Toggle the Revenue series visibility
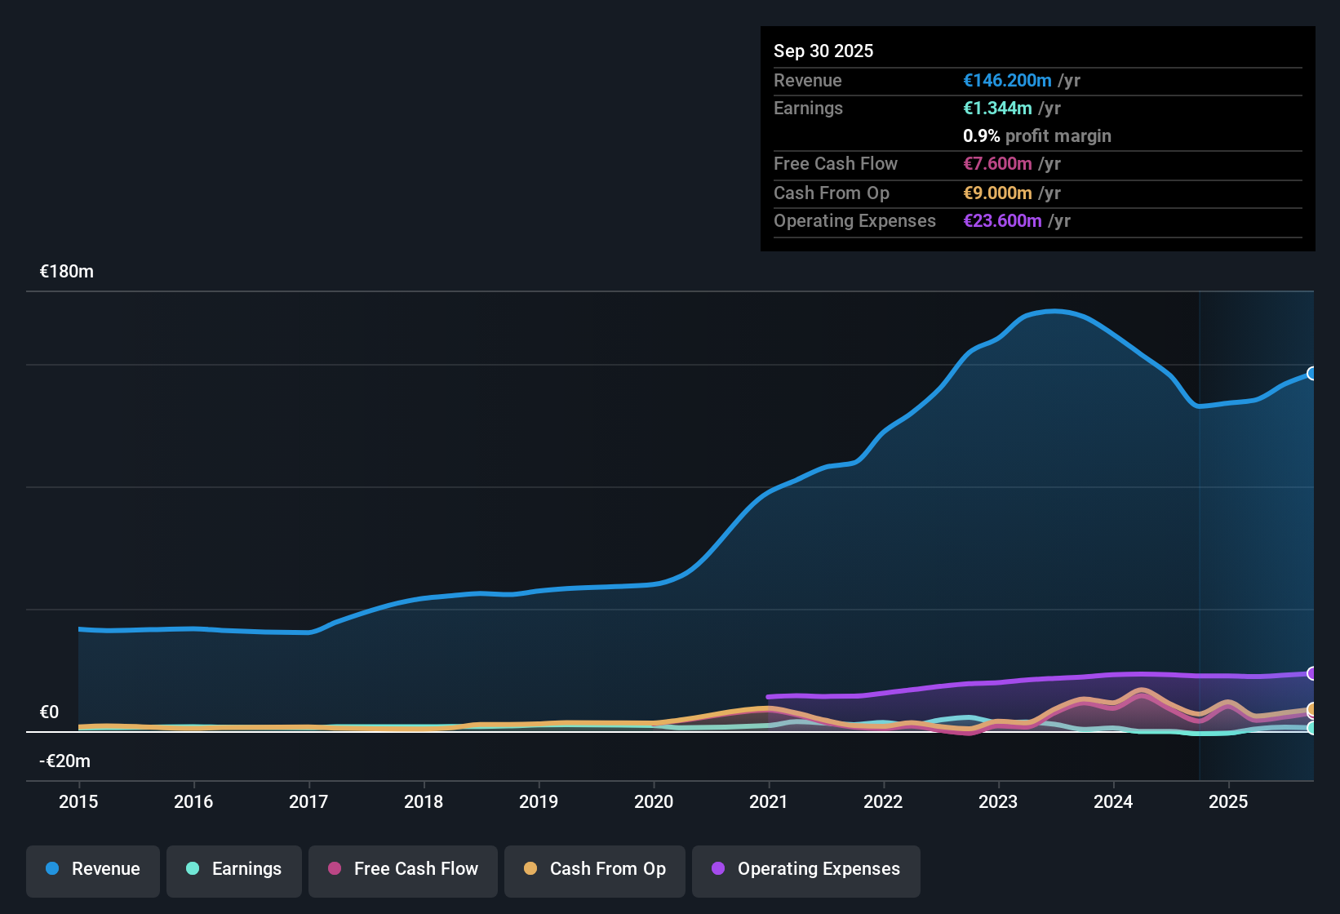This screenshot has width=1340, height=914. point(92,869)
